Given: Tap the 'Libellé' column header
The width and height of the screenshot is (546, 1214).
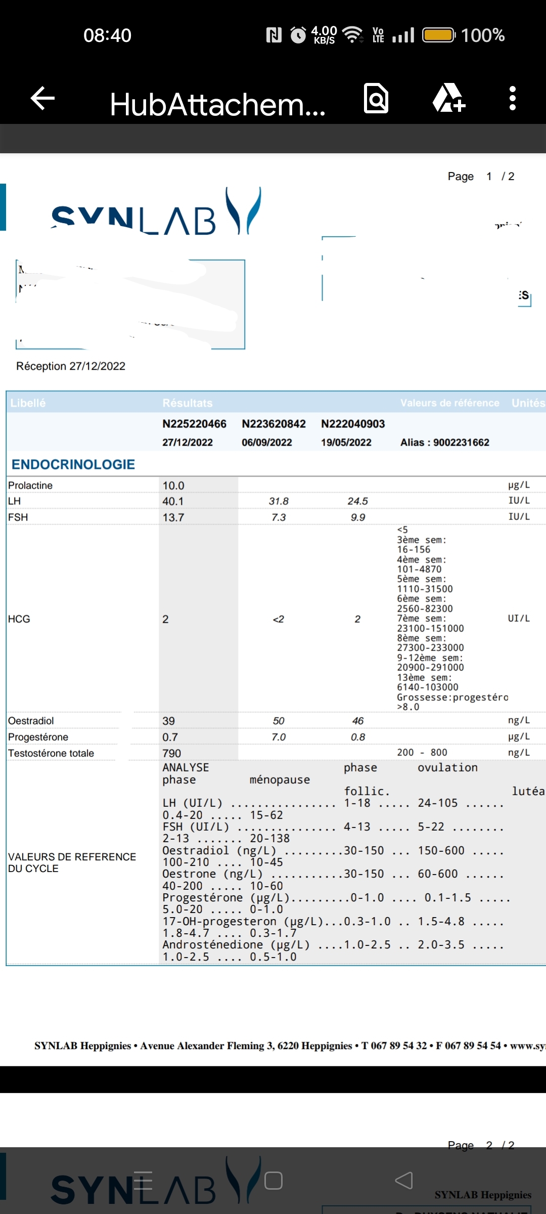Looking at the screenshot, I should [28, 403].
